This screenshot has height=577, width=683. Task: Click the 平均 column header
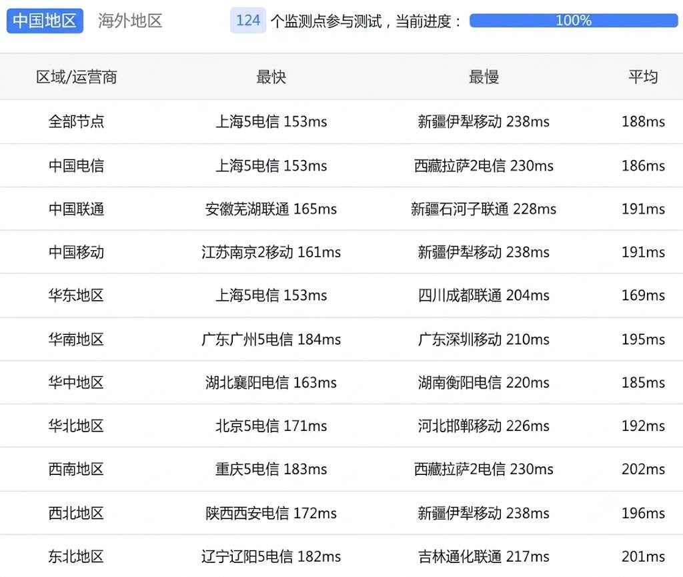[643, 77]
